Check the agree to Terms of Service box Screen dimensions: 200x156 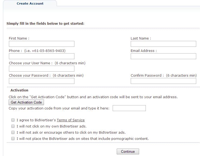point(13,120)
